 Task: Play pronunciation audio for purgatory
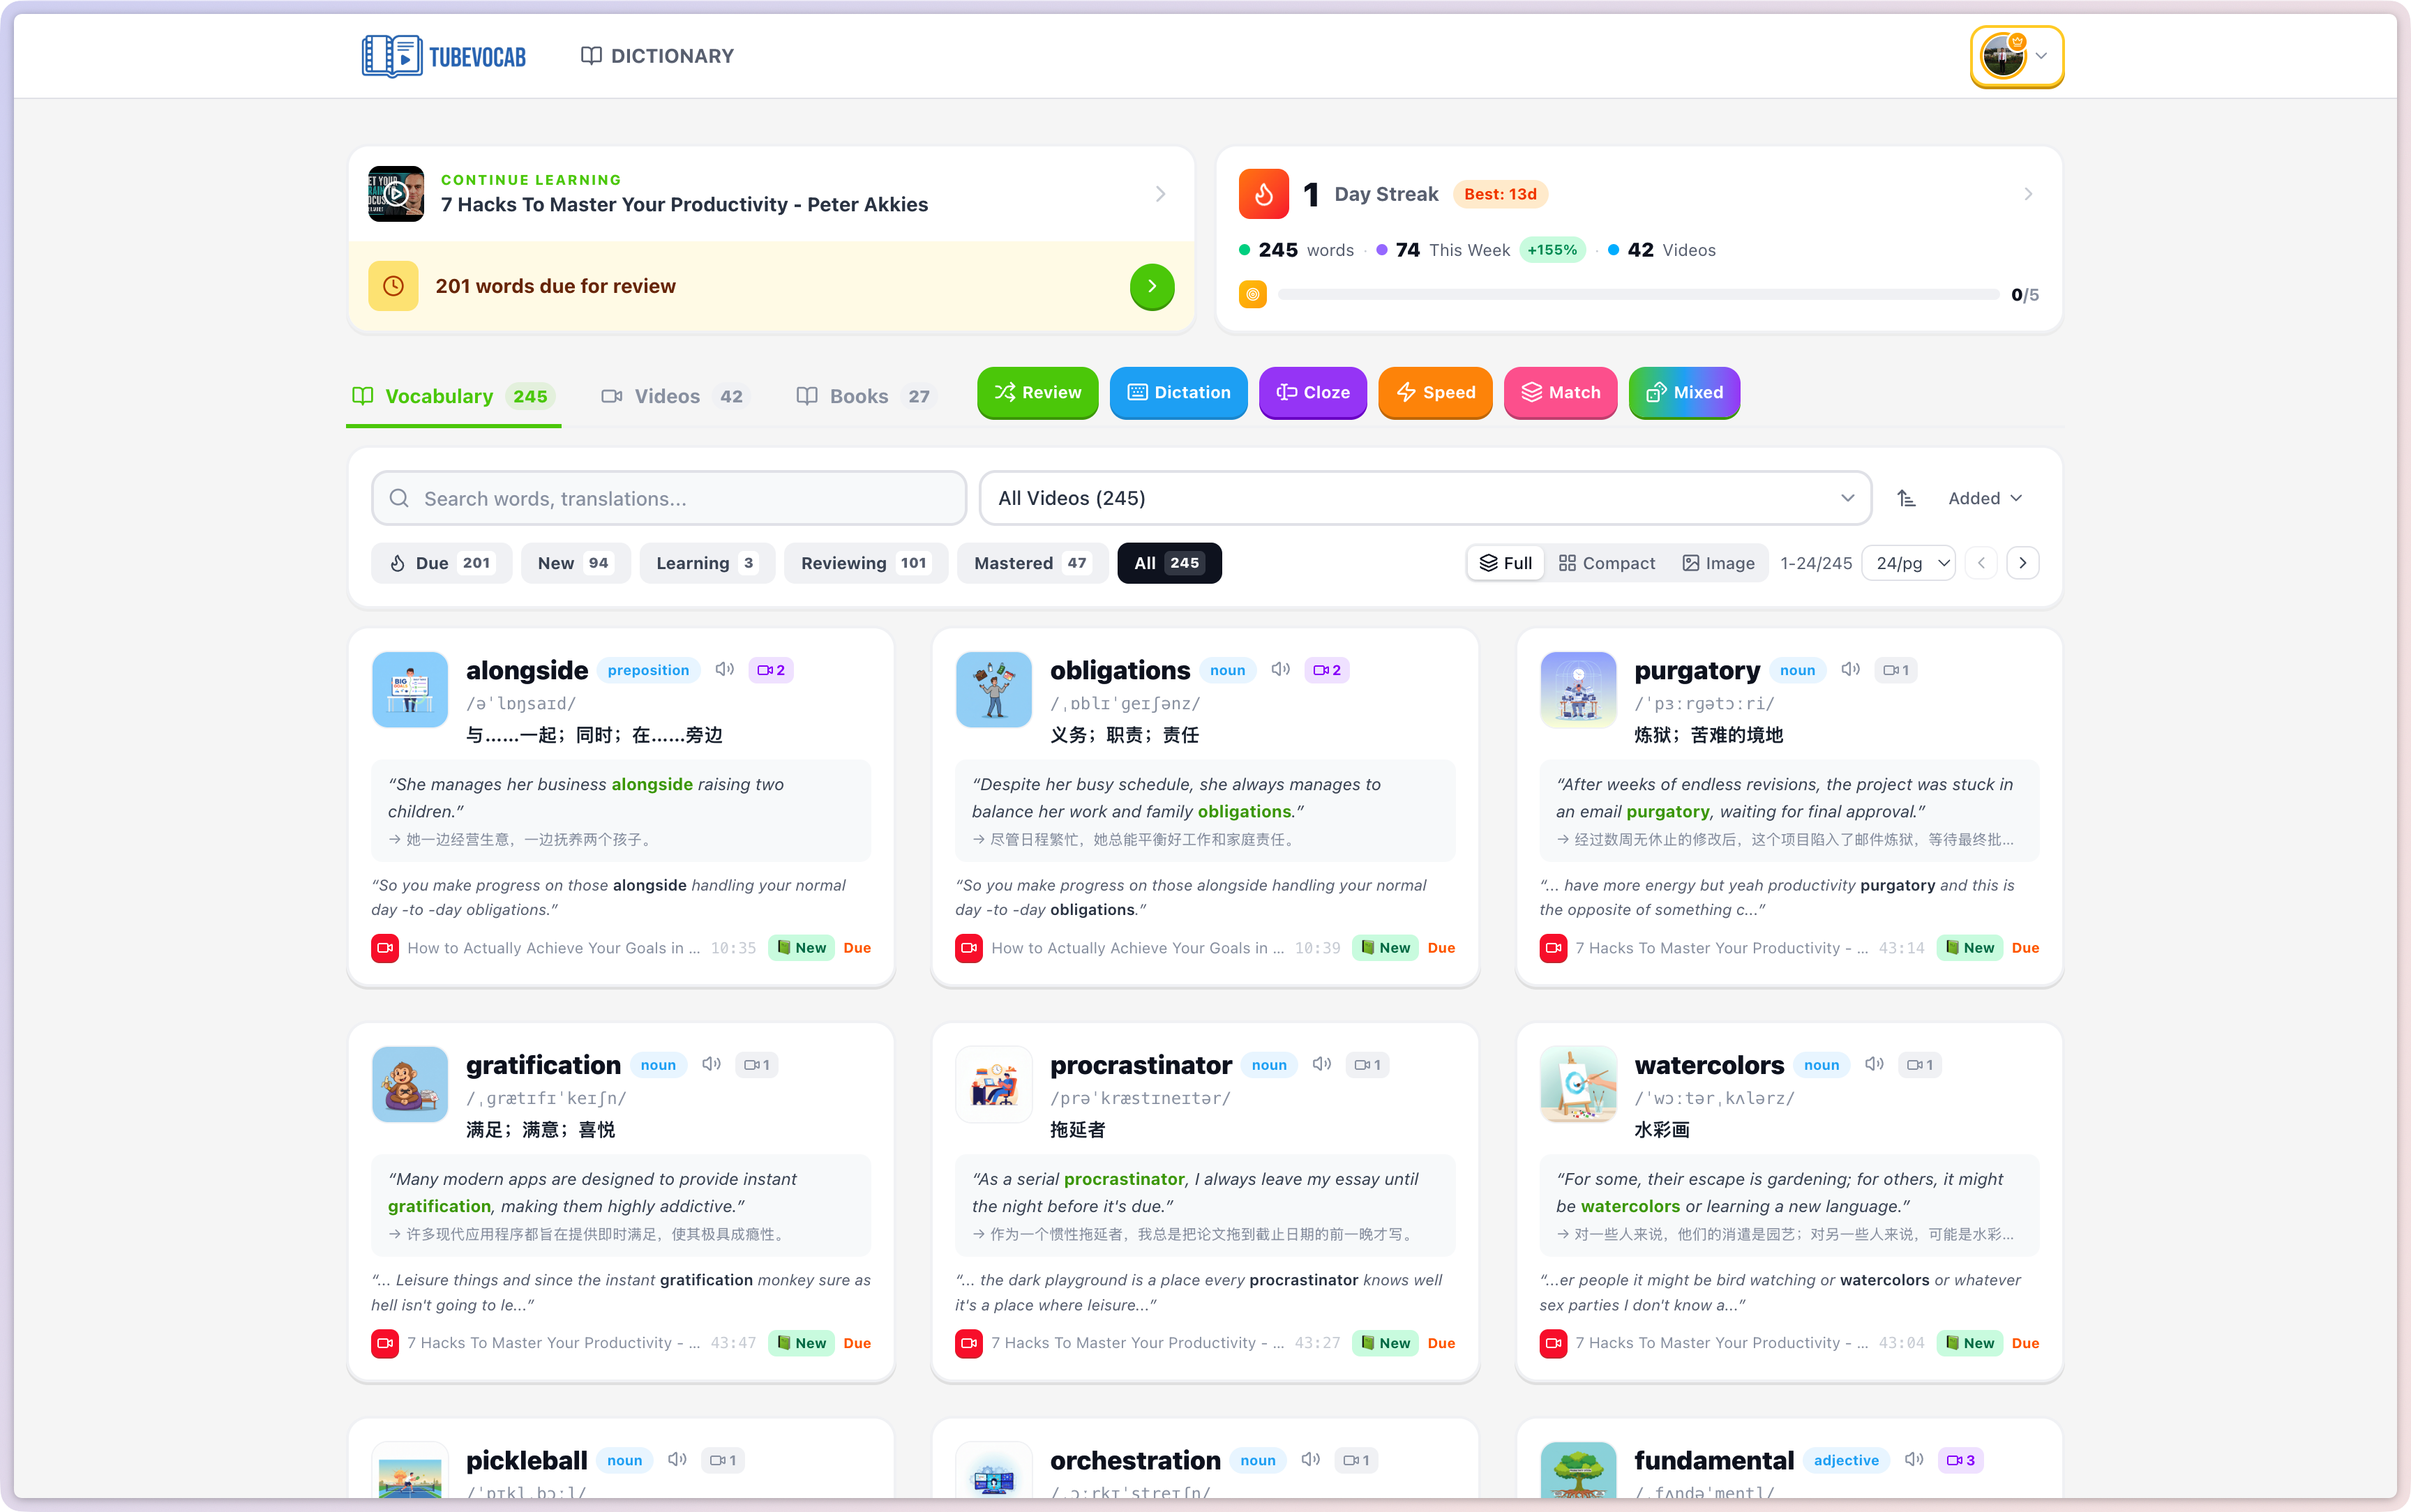pyautogui.click(x=1850, y=670)
